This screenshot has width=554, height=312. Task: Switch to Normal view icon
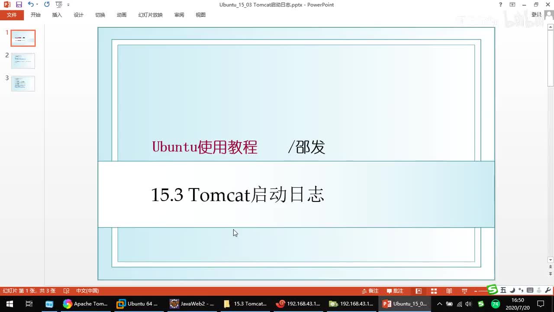pyautogui.click(x=419, y=291)
